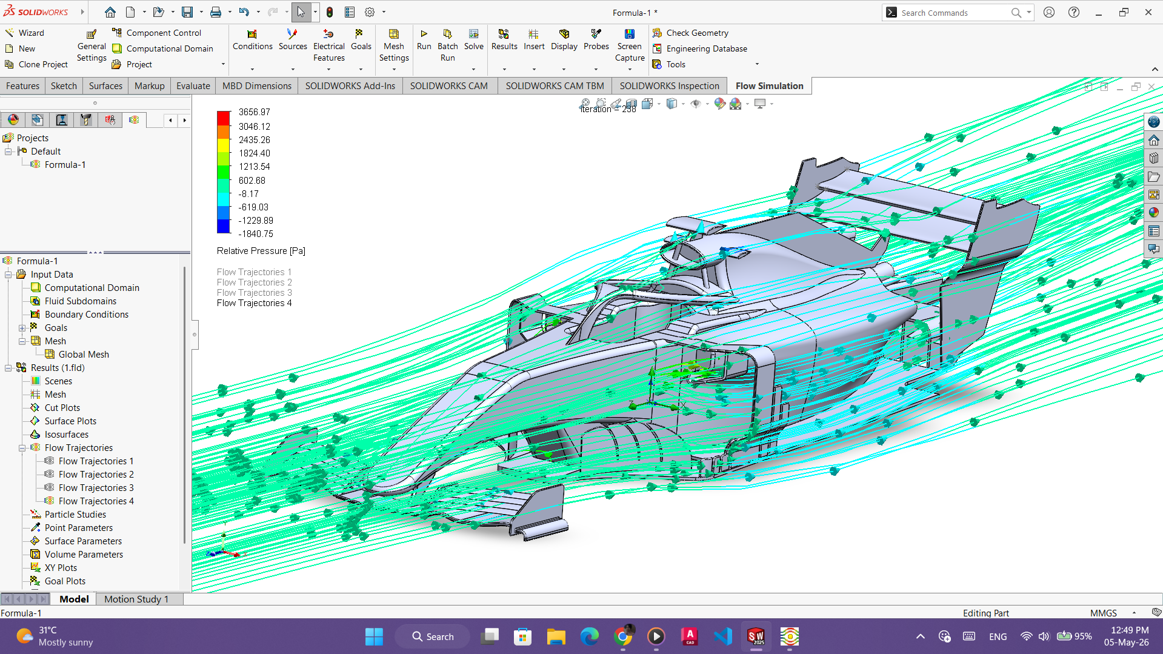Open the Flow Simulation analysis tree tab
The image size is (1163, 654).
tap(134, 120)
